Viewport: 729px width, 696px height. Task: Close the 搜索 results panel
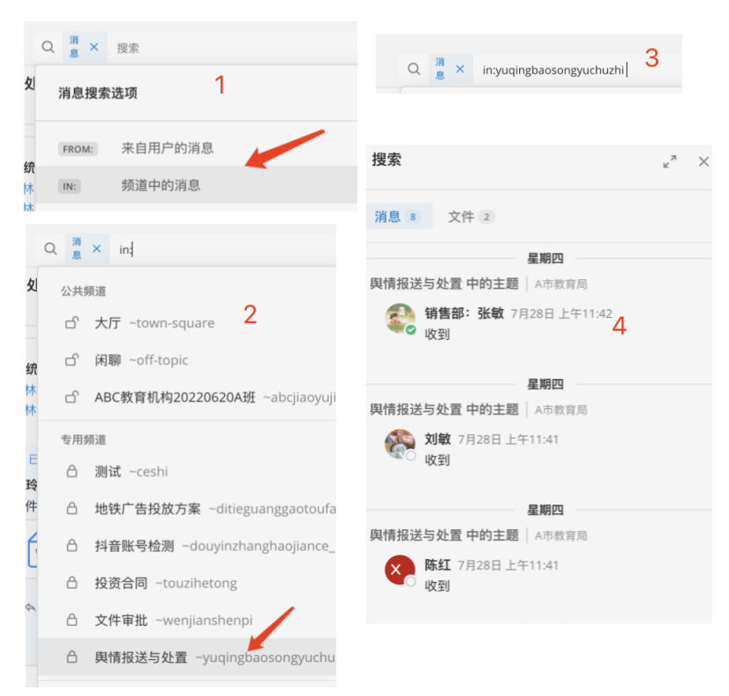(x=704, y=161)
